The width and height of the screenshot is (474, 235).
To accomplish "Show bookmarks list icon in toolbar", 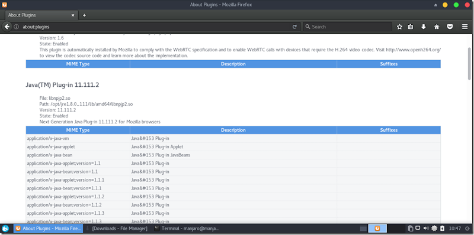I will click(410, 27).
